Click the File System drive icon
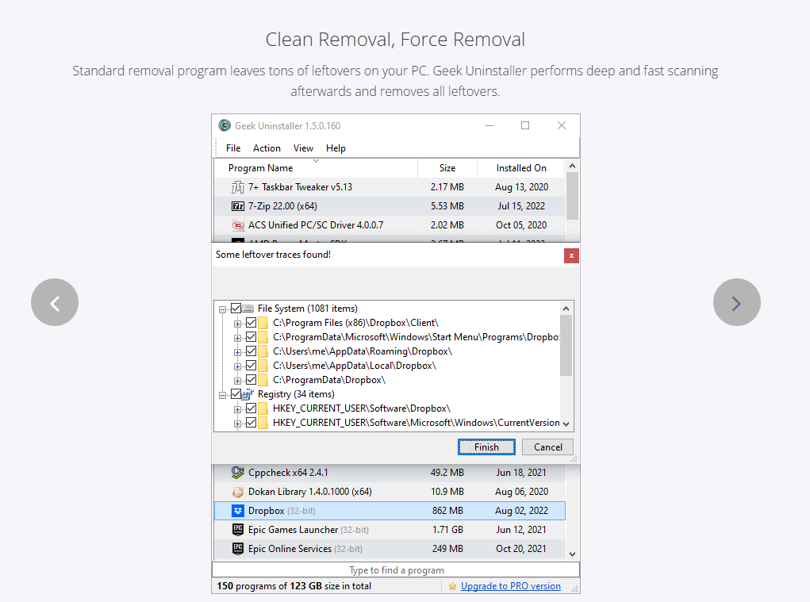Viewport: 810px width, 602px height. click(248, 309)
